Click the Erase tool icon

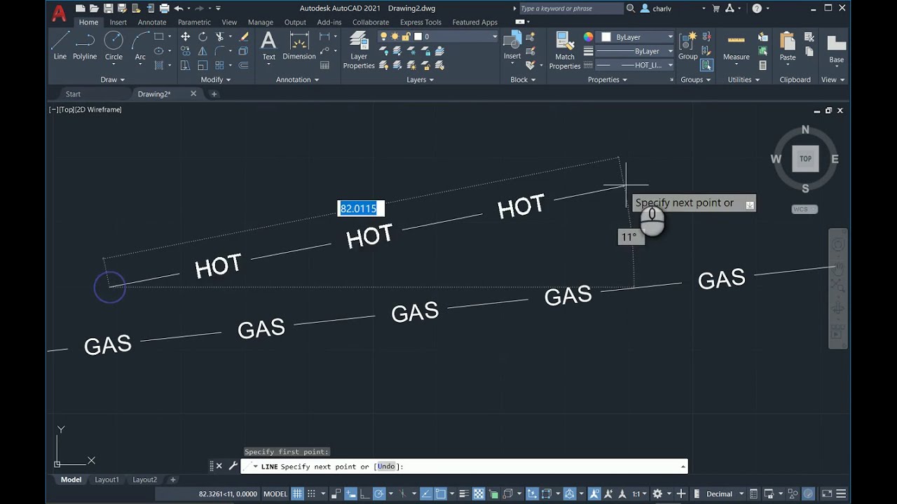pos(244,36)
